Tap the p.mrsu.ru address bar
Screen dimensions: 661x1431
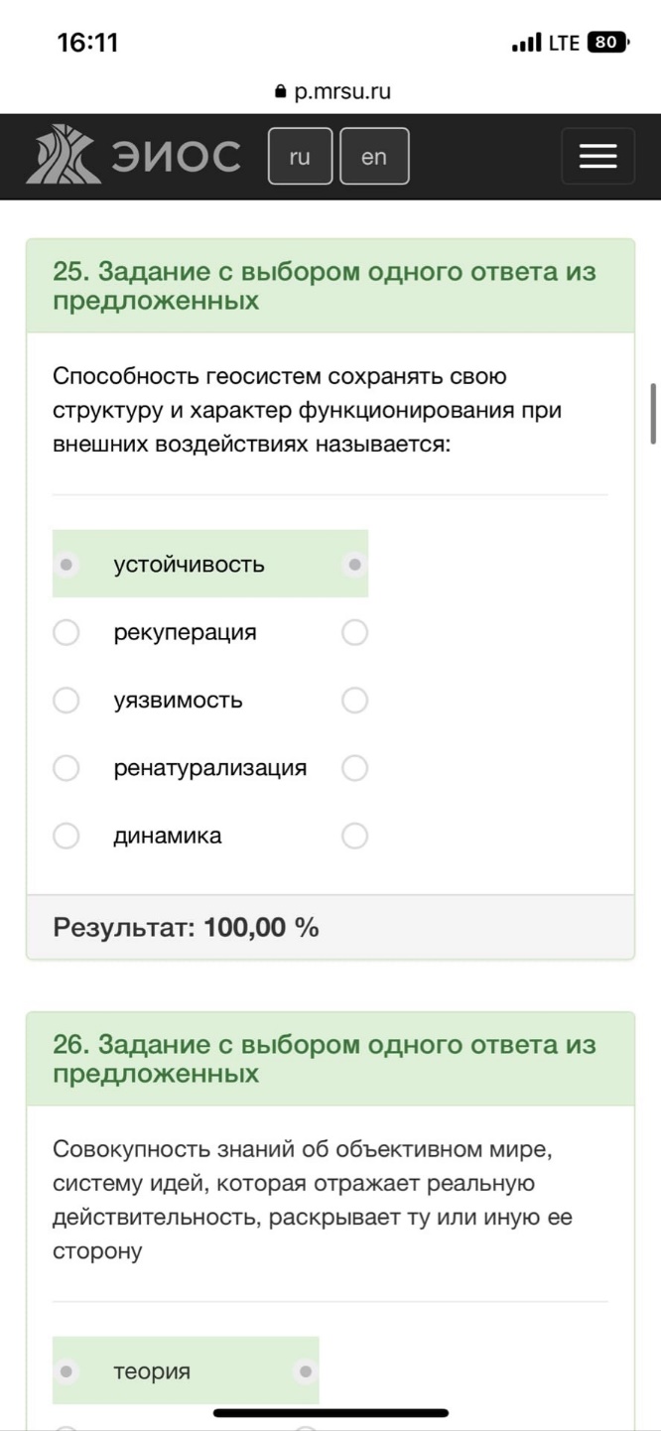click(x=331, y=92)
